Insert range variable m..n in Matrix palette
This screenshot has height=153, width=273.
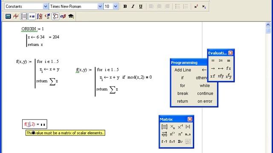[188, 134]
